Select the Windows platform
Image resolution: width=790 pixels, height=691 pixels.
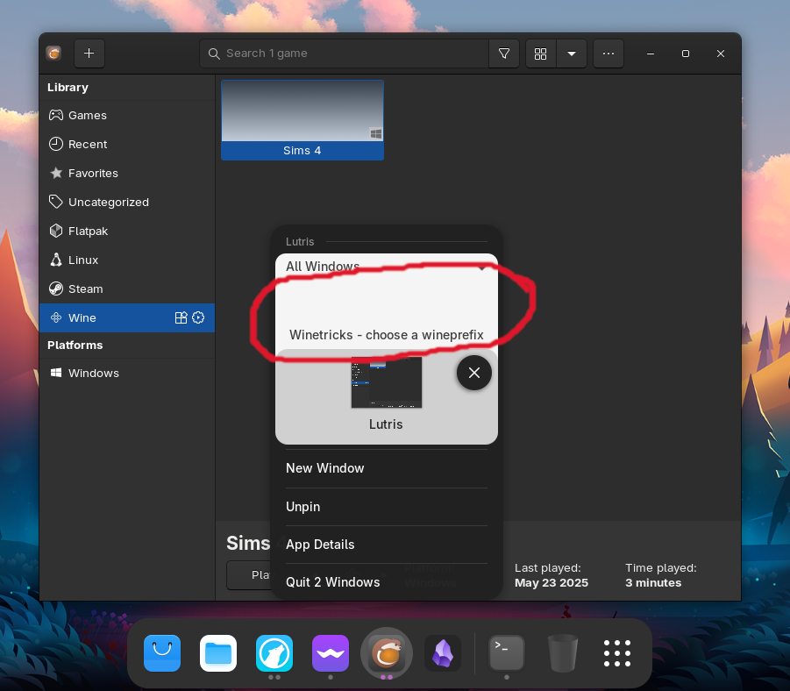127,373
